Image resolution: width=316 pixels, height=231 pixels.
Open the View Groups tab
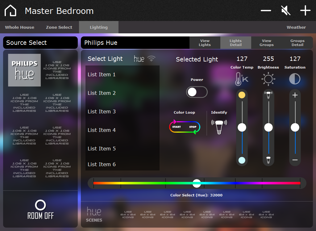(x=266, y=43)
